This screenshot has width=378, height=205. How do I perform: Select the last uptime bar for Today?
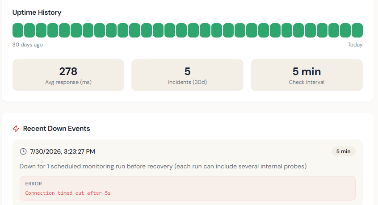click(x=357, y=30)
